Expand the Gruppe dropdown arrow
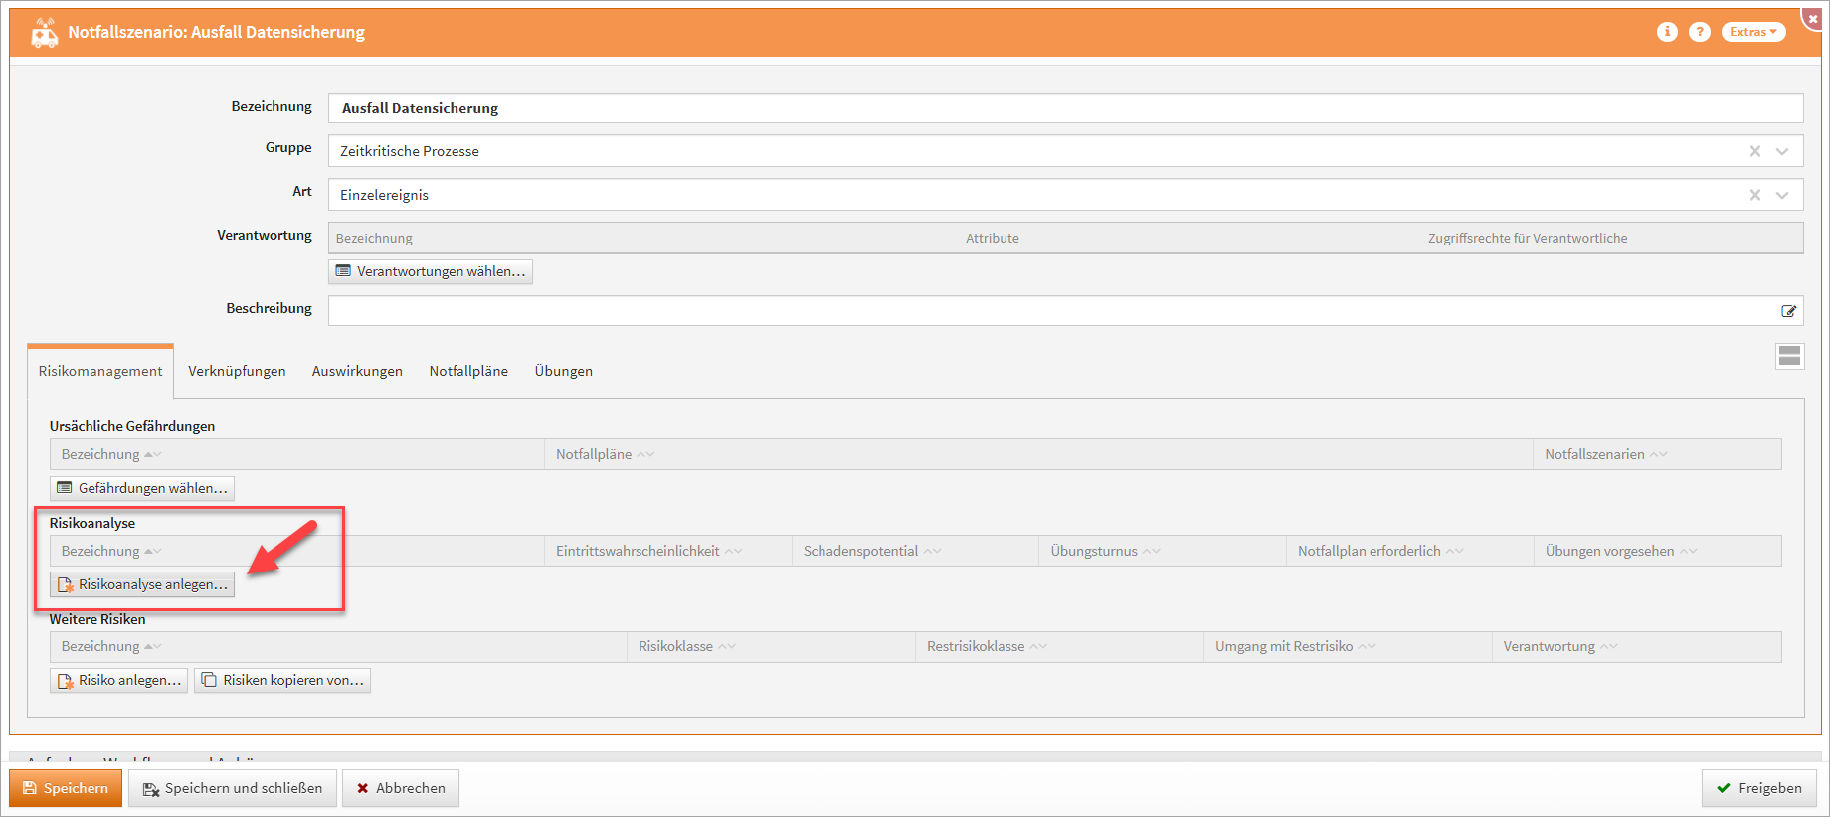The width and height of the screenshot is (1830, 817). (x=1782, y=151)
